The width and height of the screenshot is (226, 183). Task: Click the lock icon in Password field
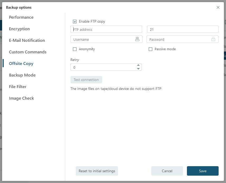click(x=213, y=39)
